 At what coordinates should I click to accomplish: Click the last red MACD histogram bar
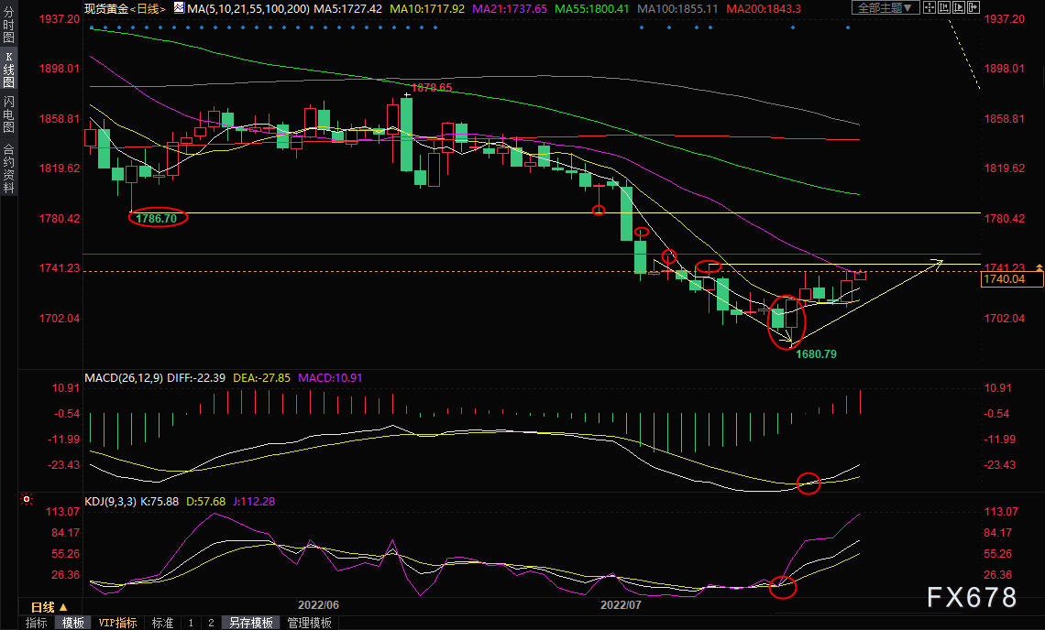click(861, 402)
